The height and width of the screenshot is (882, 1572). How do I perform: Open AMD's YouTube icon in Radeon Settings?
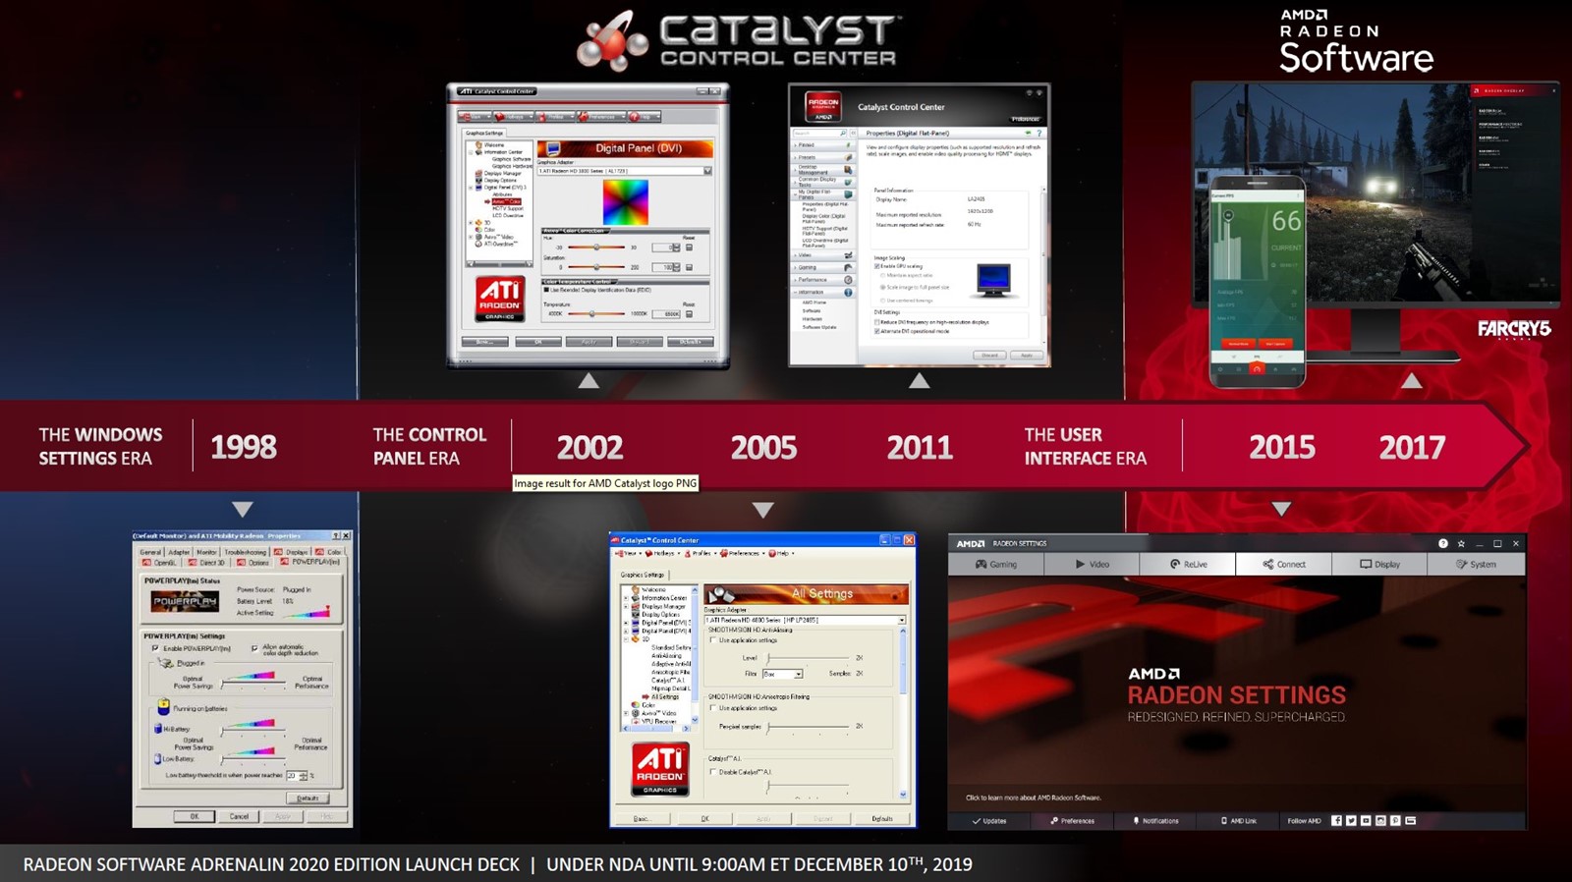point(1366,821)
